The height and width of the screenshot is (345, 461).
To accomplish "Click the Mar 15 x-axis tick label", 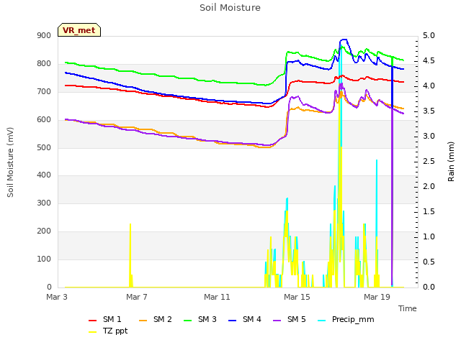I will [297, 297].
